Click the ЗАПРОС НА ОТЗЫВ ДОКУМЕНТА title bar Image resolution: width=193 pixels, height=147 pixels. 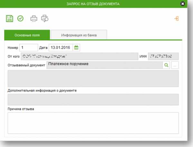pyautogui.click(x=93, y=4)
